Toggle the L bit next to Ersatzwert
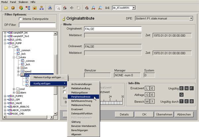 [147, 88]
